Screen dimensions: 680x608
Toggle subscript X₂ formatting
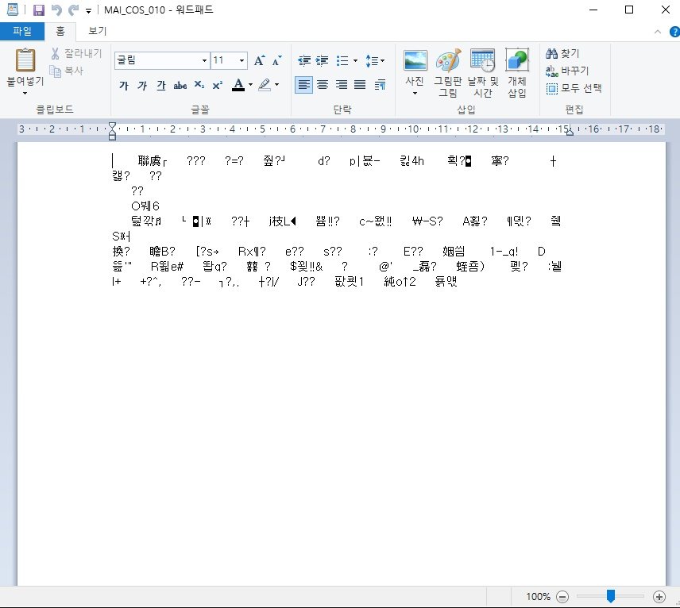click(x=199, y=85)
